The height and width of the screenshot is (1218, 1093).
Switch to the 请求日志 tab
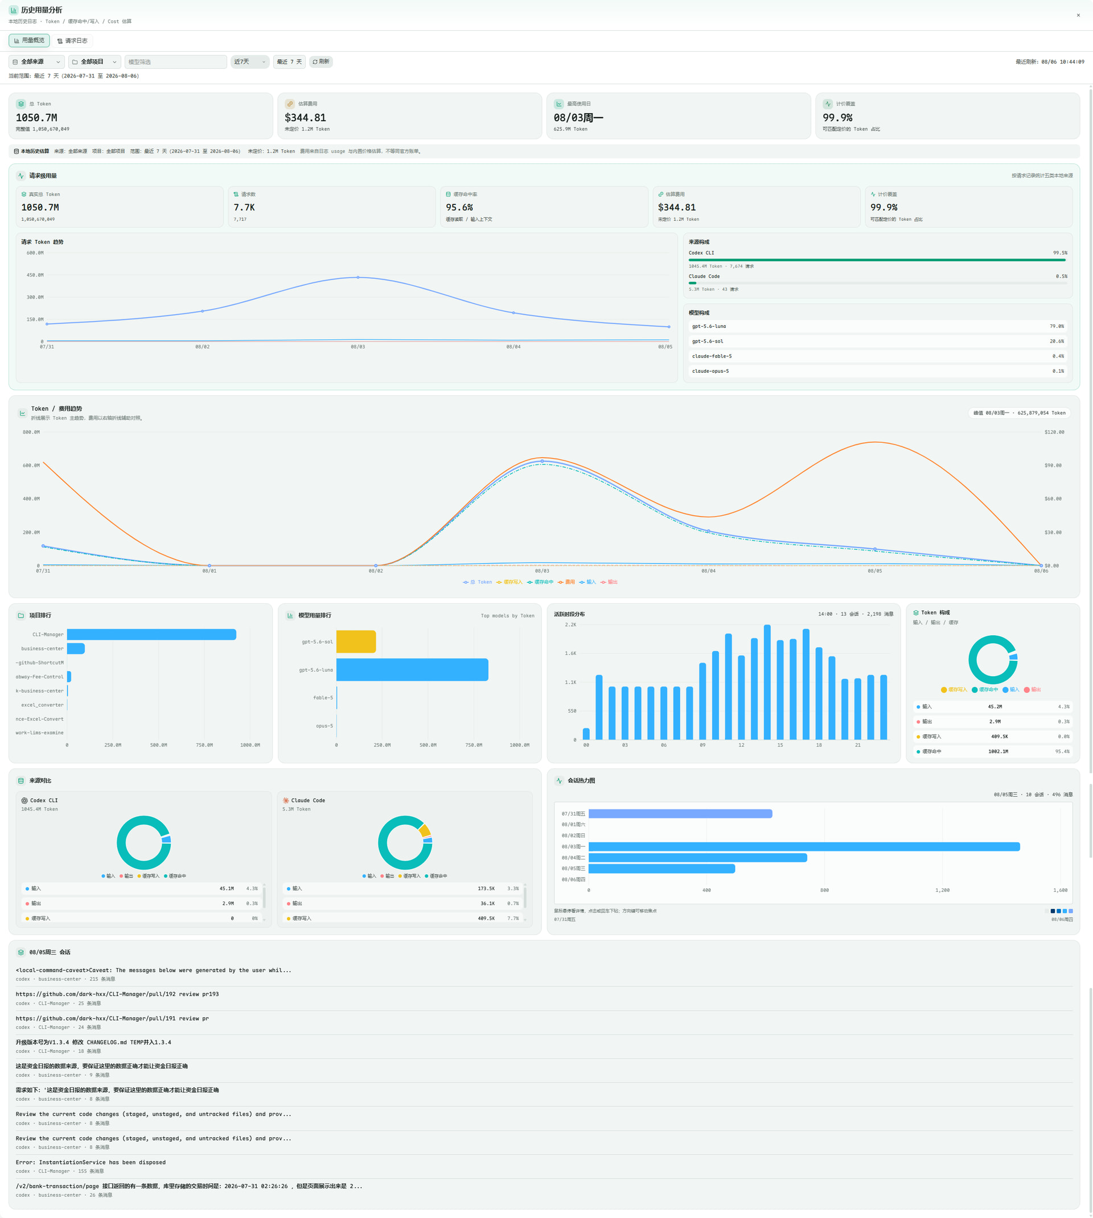[73, 41]
